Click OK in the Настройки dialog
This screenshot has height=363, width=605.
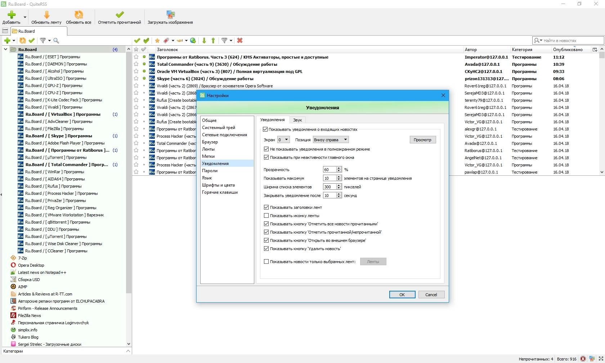pyautogui.click(x=402, y=294)
